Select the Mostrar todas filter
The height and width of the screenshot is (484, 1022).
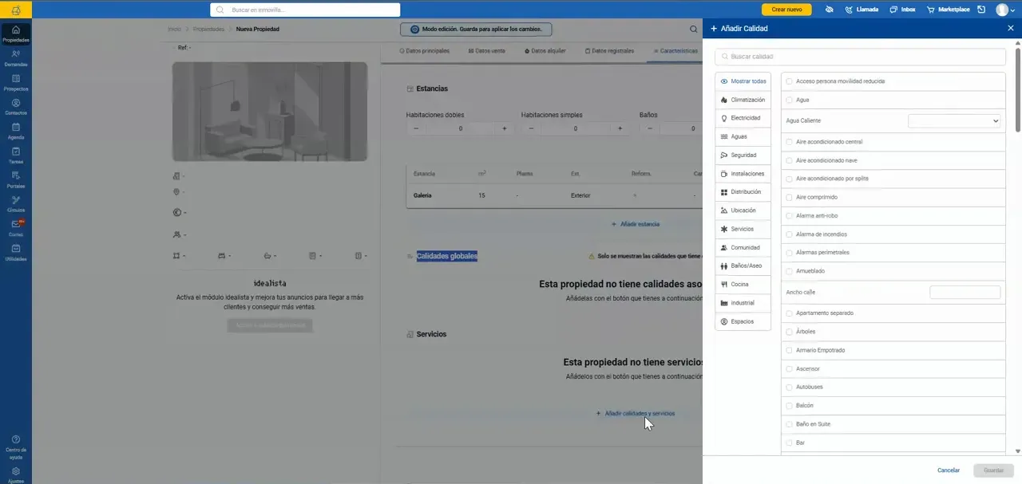(x=743, y=81)
